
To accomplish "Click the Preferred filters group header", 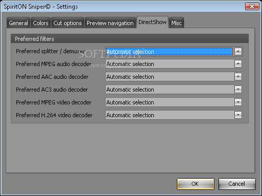I will tap(130, 39).
